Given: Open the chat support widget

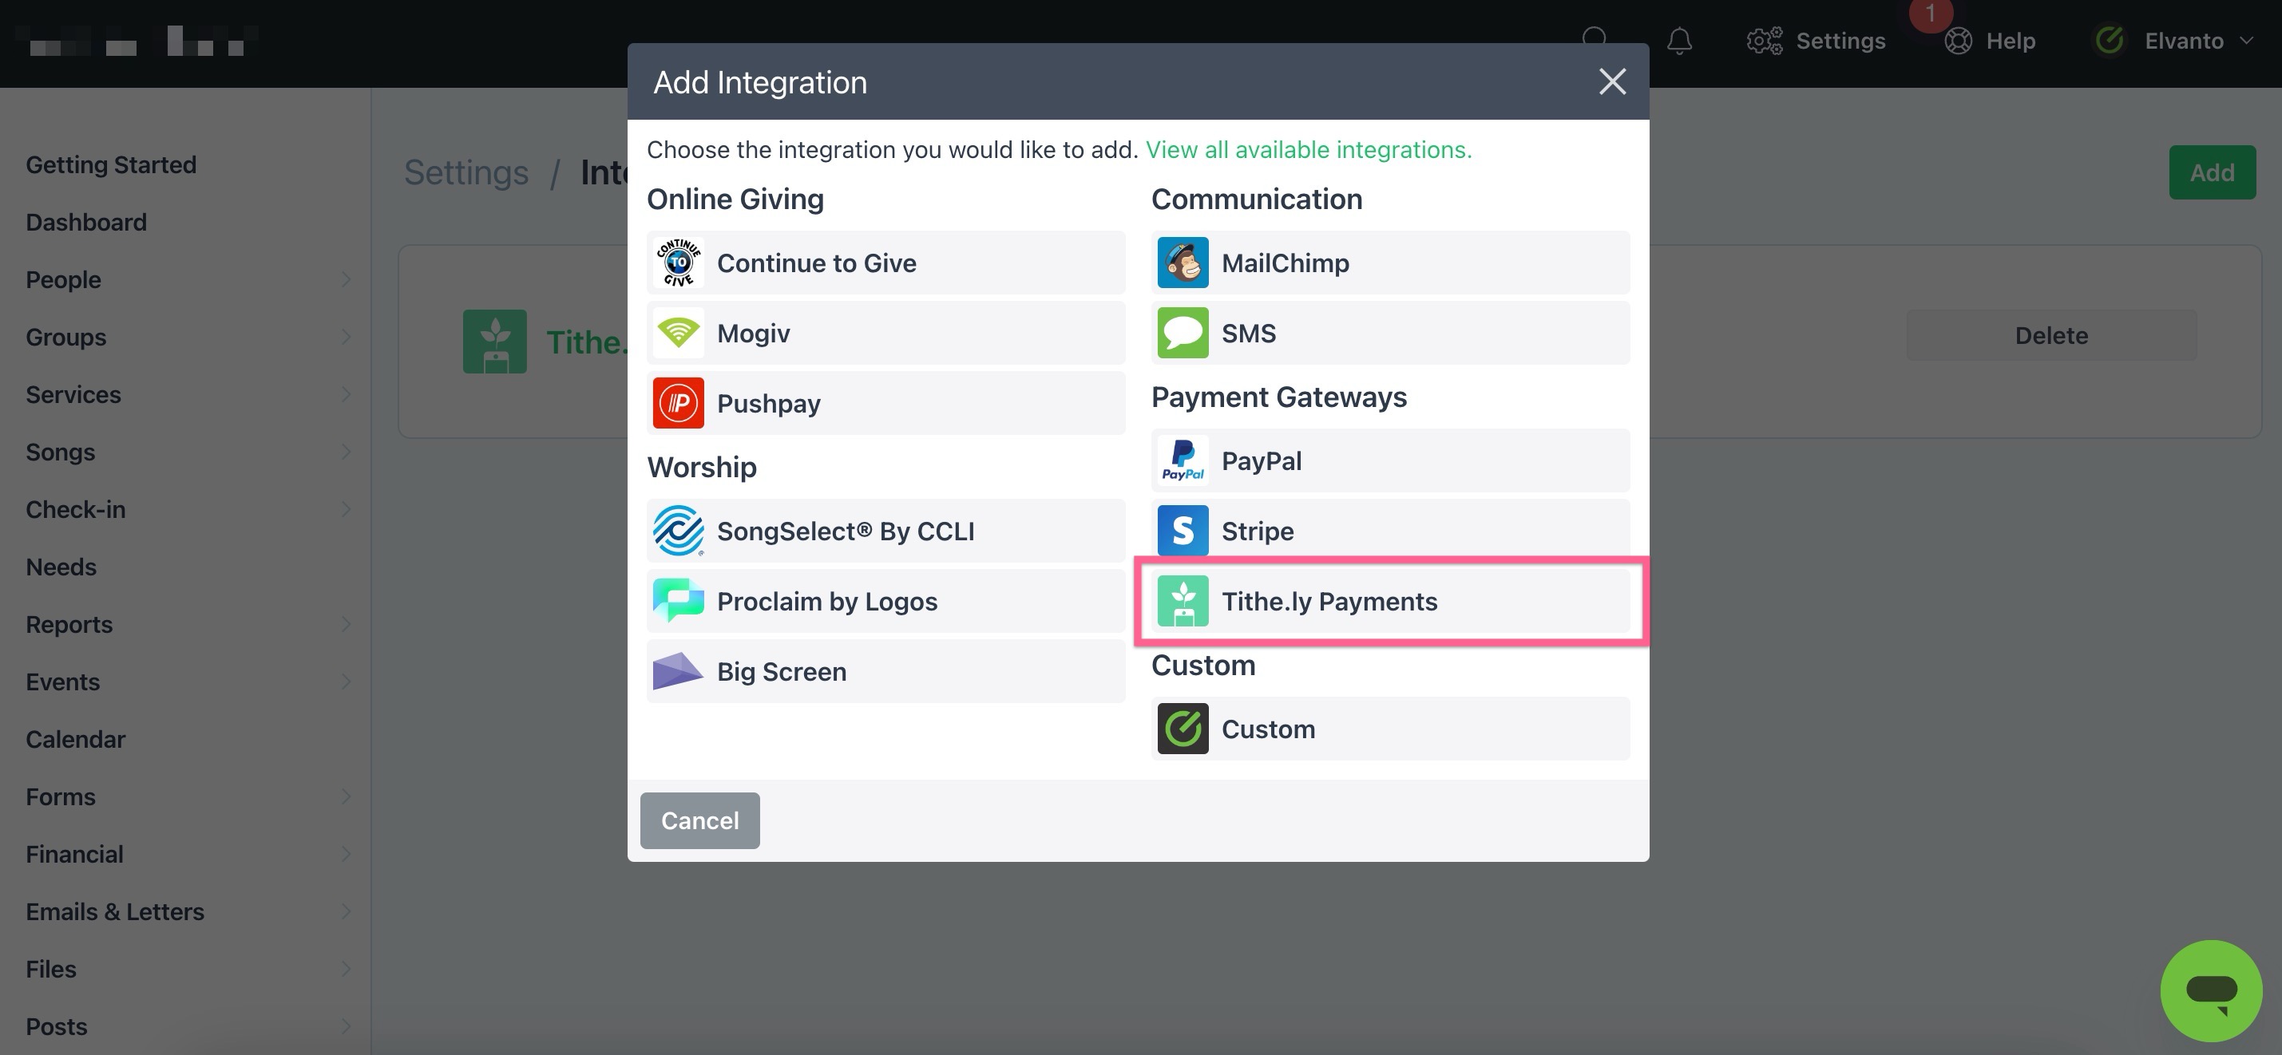Looking at the screenshot, I should click(x=2210, y=990).
